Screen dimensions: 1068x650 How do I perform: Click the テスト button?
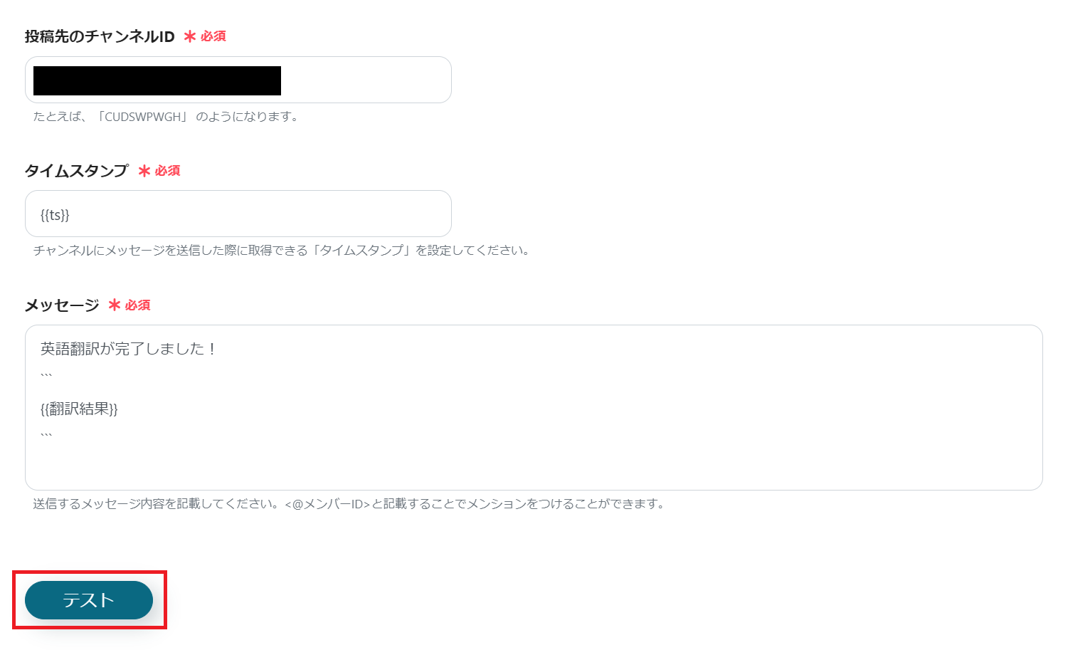click(88, 600)
